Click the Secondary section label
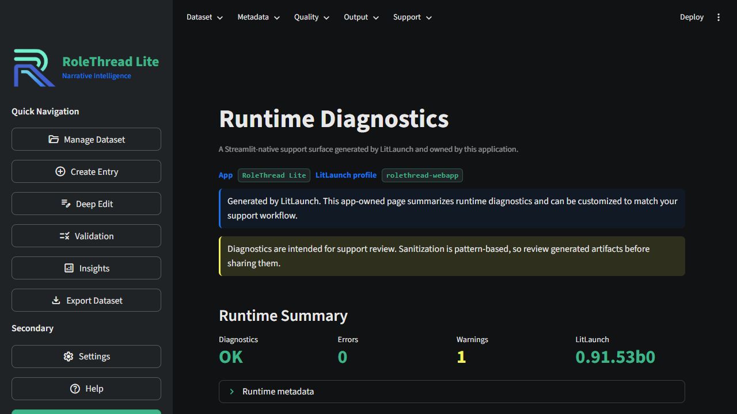Screen dimensions: 737x414 32,328
